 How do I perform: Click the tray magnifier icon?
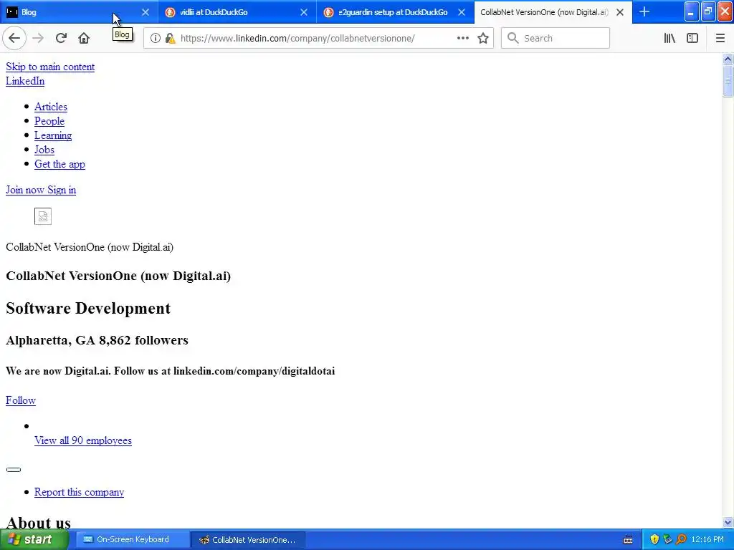[x=681, y=539]
